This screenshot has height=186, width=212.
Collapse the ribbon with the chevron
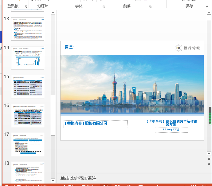[207, 6]
